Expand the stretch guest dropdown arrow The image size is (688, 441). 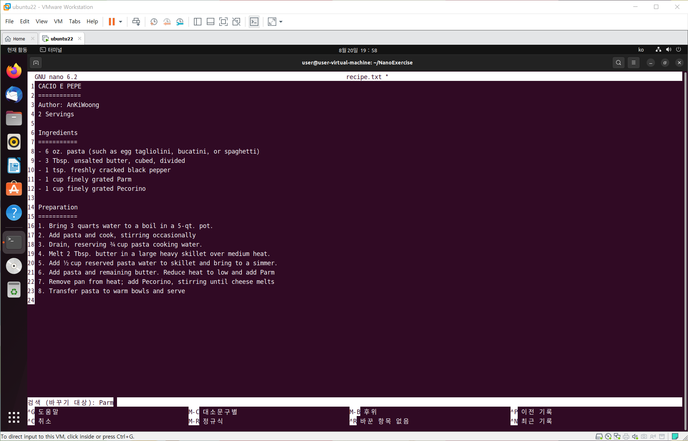(x=281, y=22)
